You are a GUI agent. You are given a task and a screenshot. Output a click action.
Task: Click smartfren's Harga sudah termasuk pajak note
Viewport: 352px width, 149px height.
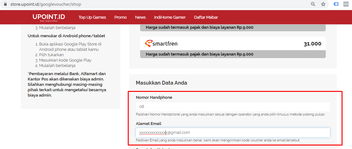tap(200, 54)
